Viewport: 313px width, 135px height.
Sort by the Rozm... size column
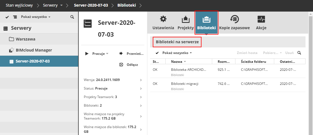(224, 61)
